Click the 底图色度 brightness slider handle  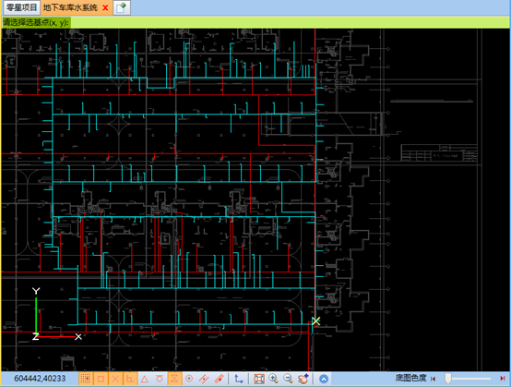(448, 379)
